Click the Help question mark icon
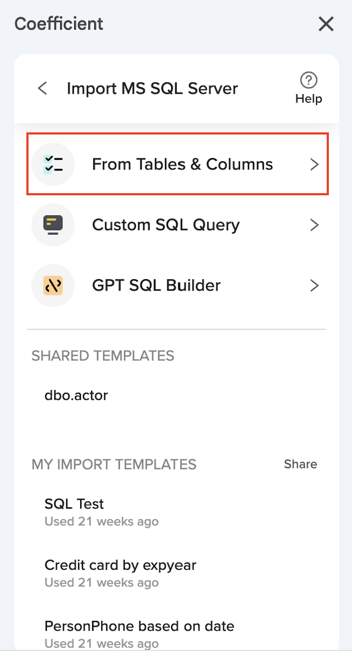The height and width of the screenshot is (651, 352). click(308, 80)
